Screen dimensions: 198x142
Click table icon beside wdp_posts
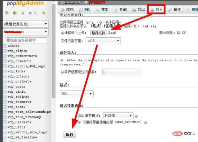(x=5, y=87)
